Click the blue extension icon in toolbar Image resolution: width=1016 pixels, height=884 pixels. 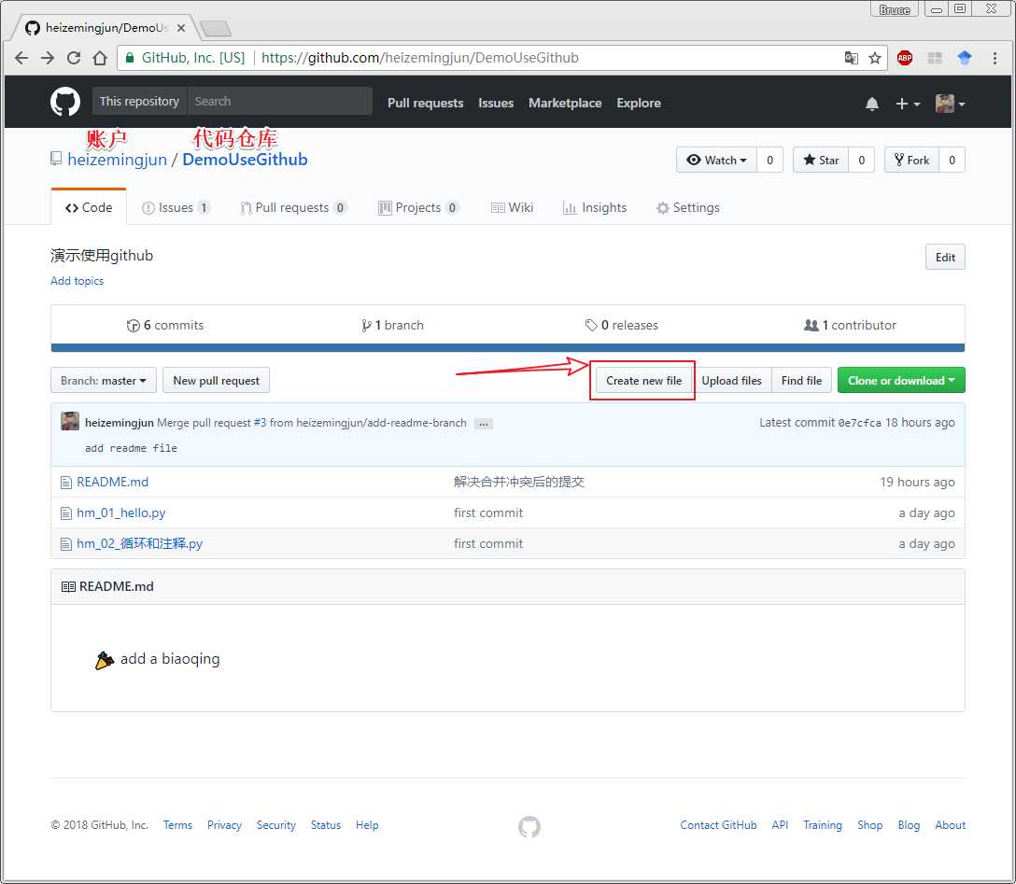pos(964,58)
